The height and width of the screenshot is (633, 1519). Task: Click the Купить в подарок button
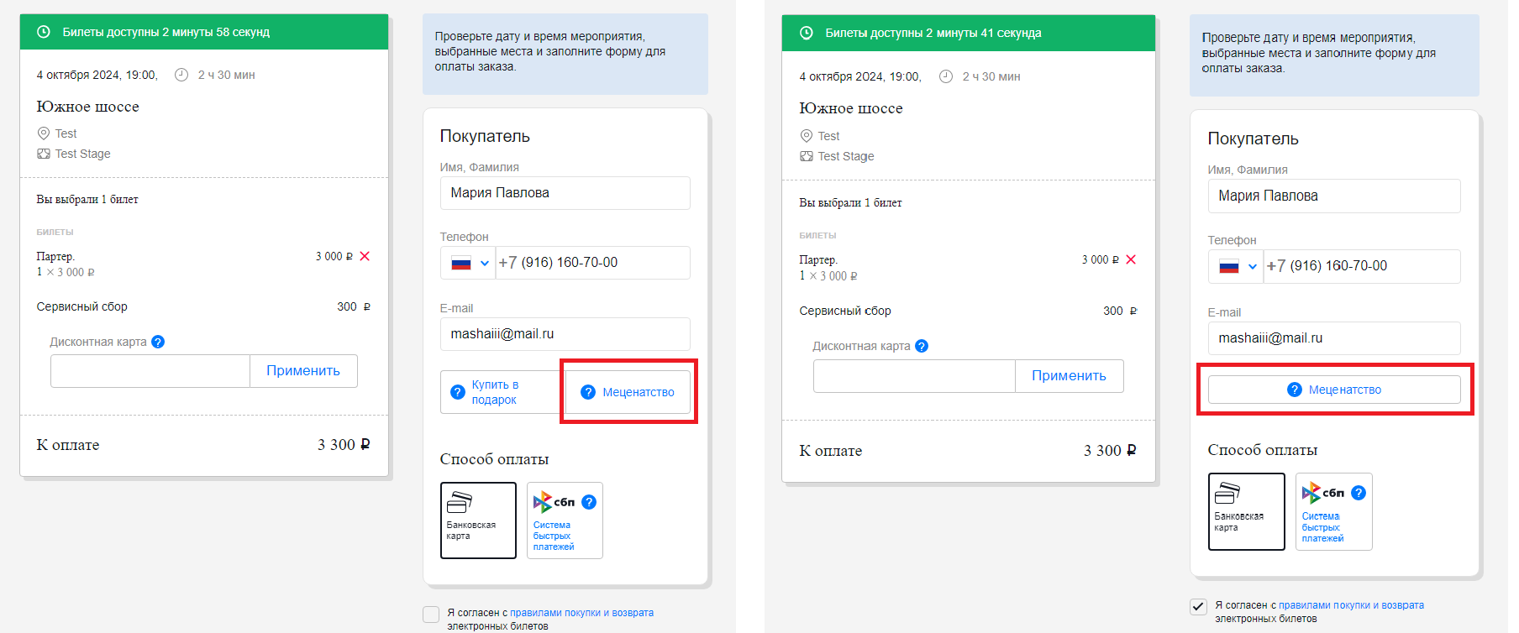(502, 392)
